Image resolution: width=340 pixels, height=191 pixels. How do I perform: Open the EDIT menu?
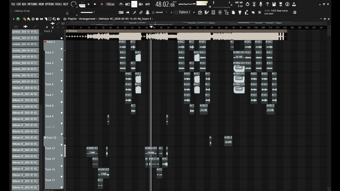[19, 4]
